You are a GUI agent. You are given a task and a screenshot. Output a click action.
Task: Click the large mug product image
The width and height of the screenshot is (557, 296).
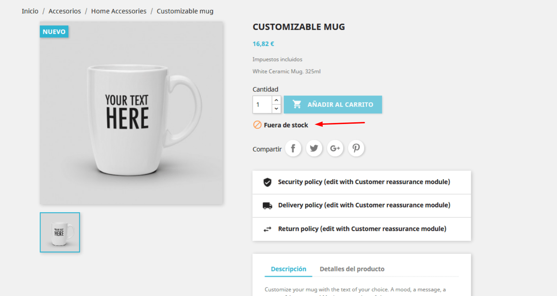click(x=132, y=113)
